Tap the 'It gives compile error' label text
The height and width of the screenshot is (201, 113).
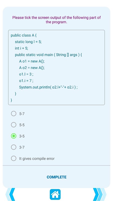point(37,159)
